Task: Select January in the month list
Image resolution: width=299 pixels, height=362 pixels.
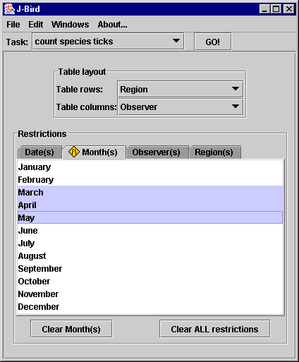Action: pyautogui.click(x=150, y=167)
